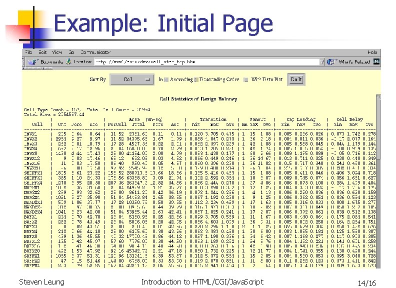The image size is (396, 288).
Task: Collapse the location toolbar using its grip handle
Action: [x=23, y=61]
